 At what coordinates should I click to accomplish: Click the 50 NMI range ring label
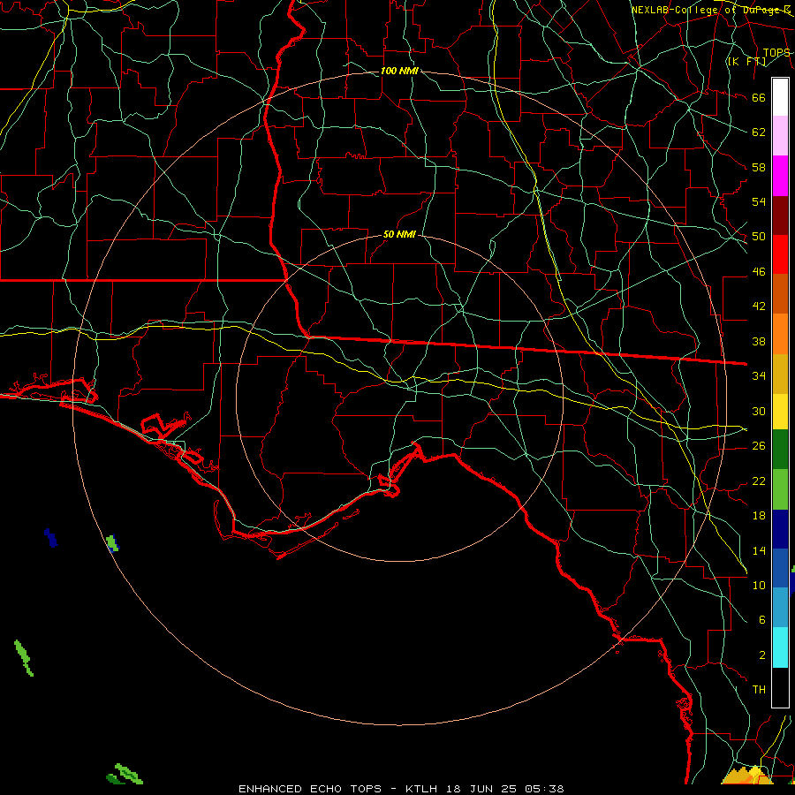click(399, 234)
